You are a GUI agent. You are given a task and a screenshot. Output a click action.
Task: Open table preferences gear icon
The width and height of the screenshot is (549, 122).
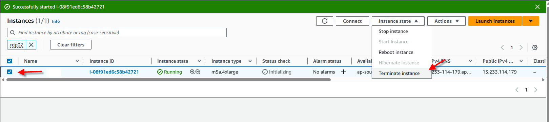(535, 47)
